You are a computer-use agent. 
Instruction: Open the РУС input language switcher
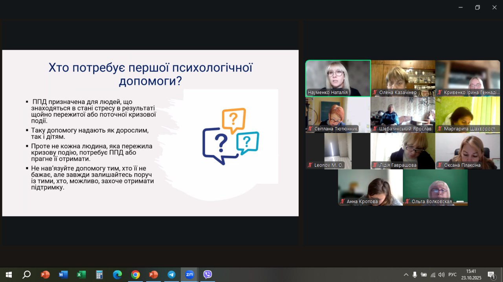(452, 275)
